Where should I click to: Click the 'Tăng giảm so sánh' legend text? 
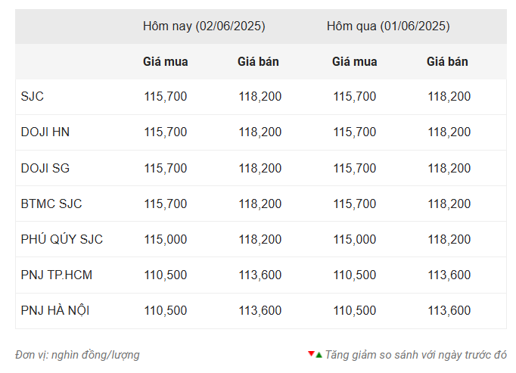point(416,355)
